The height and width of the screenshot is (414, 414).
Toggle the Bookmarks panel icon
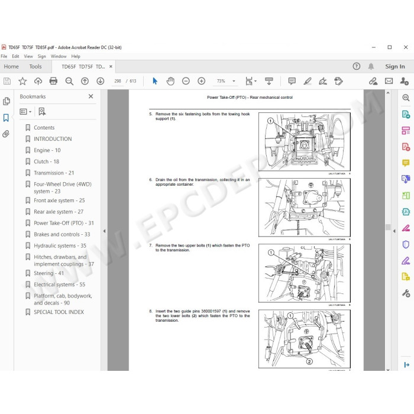tap(6, 118)
